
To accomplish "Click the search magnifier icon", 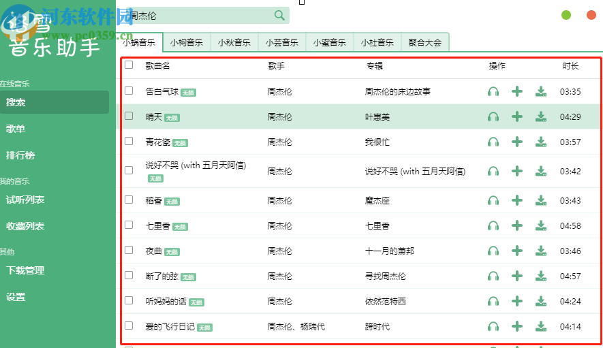I will (279, 16).
